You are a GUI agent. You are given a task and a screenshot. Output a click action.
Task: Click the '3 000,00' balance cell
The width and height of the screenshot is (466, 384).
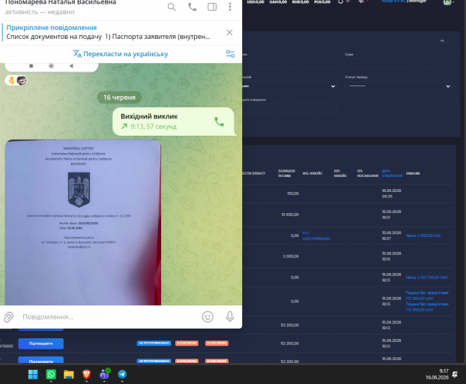(291, 256)
